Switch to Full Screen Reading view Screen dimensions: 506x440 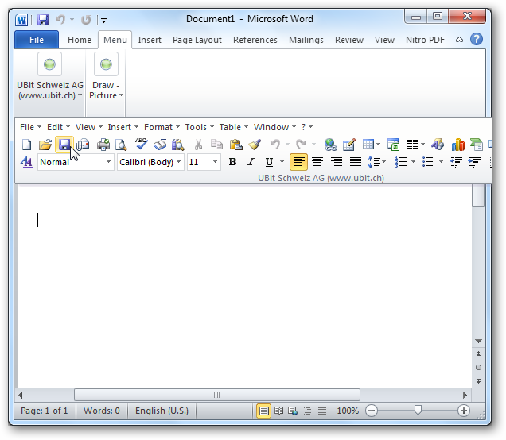click(278, 411)
